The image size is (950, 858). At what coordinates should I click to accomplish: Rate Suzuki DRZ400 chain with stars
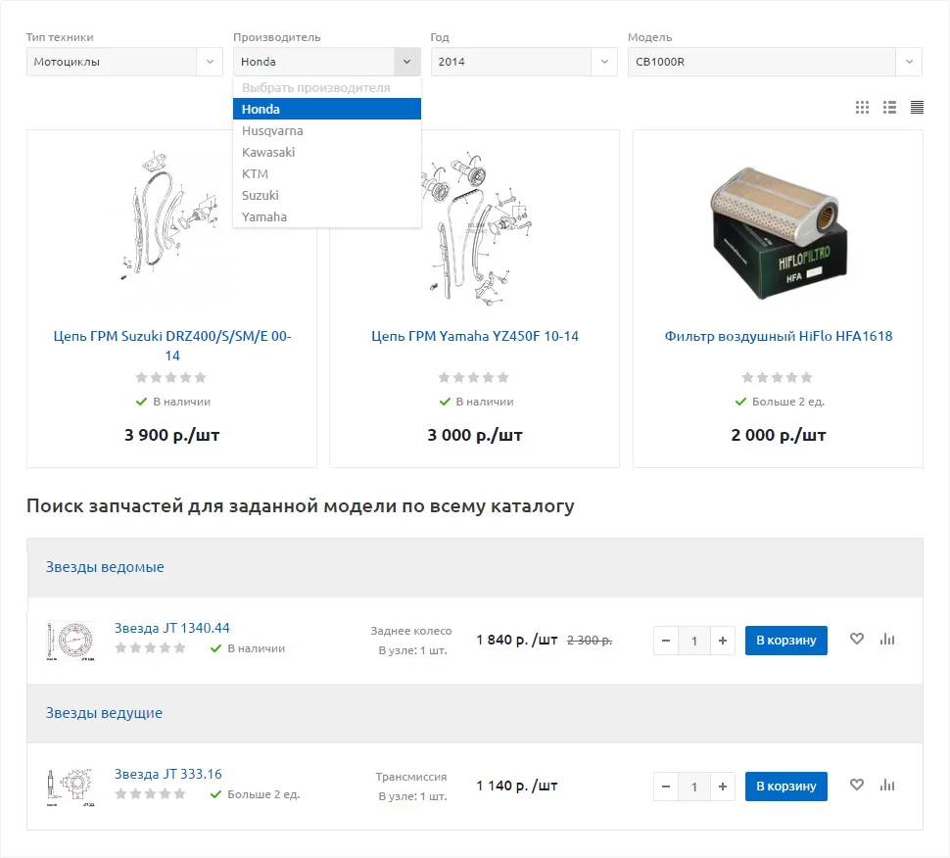170,377
